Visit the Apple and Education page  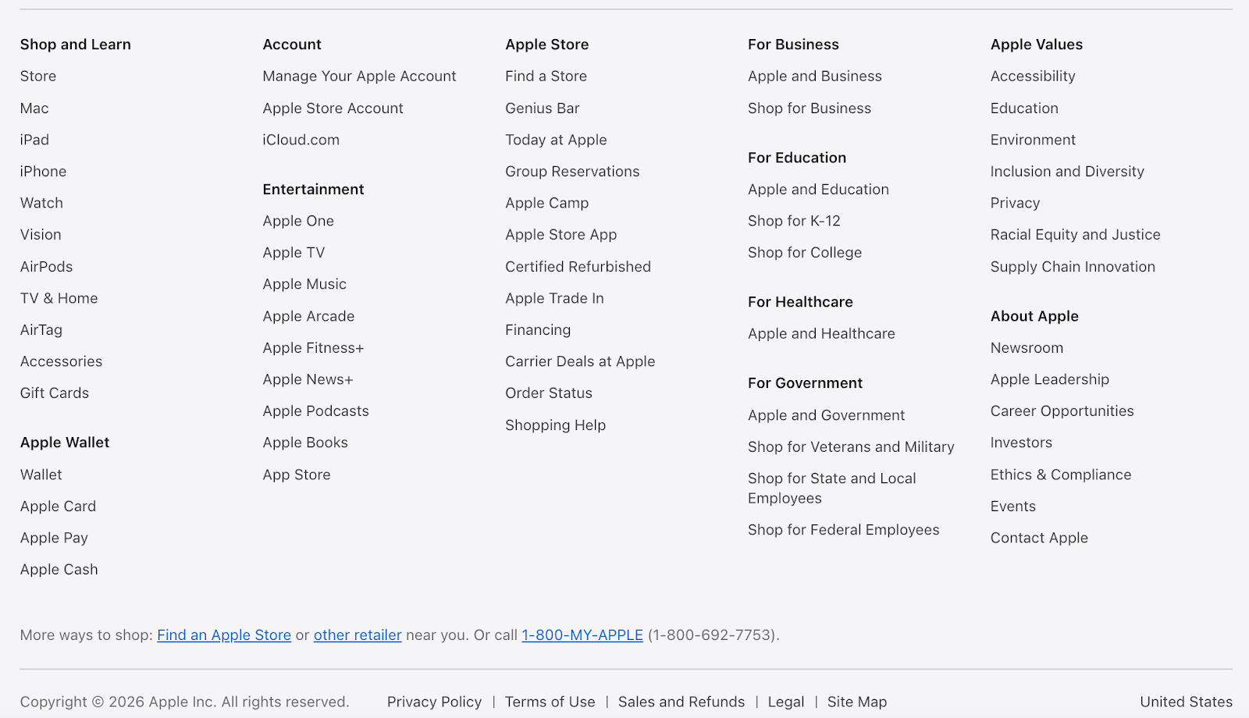pyautogui.click(x=818, y=189)
